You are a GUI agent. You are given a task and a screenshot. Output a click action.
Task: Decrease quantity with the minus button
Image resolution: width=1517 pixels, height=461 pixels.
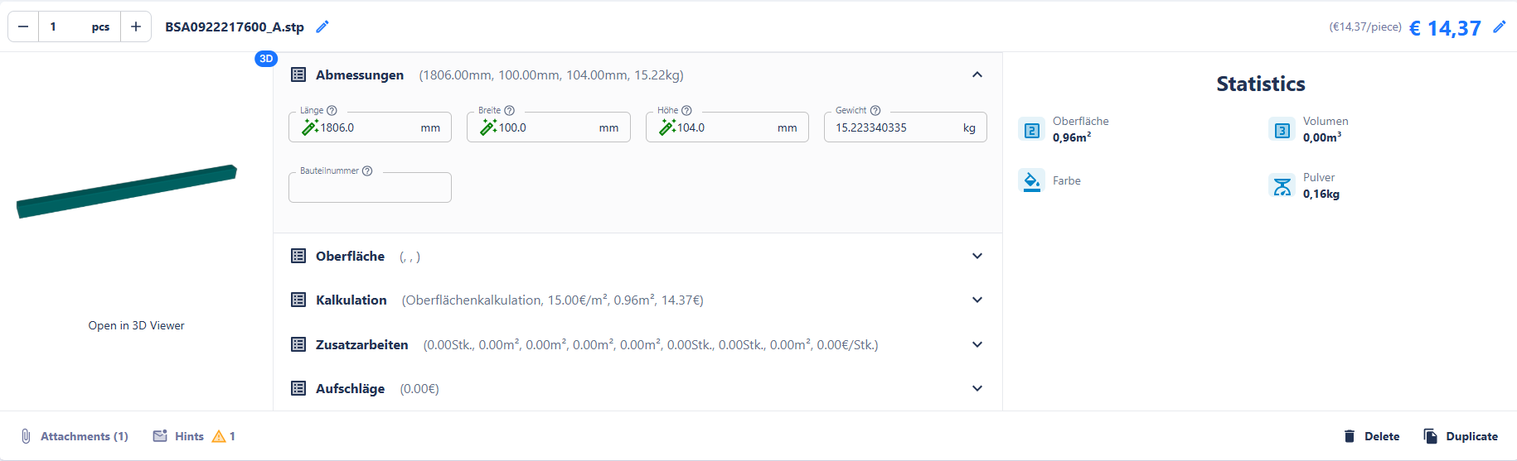[x=23, y=26]
